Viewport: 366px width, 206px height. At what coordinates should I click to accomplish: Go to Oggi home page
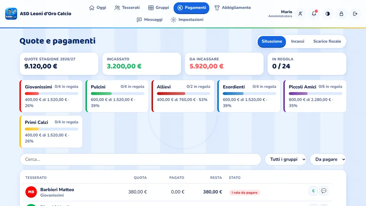[98, 8]
